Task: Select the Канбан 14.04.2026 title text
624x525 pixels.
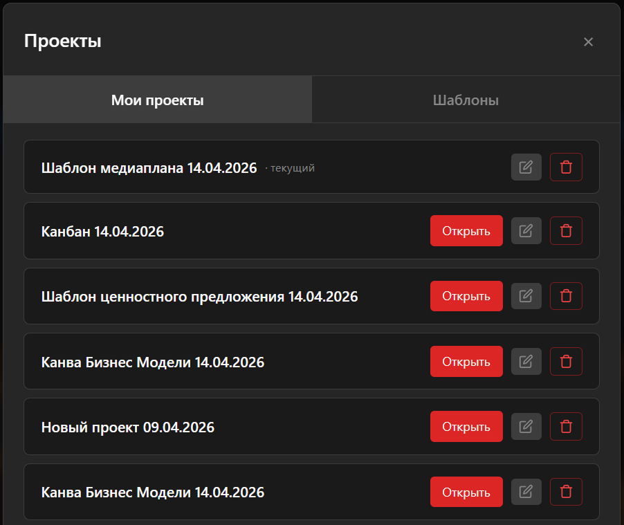Action: 102,232
